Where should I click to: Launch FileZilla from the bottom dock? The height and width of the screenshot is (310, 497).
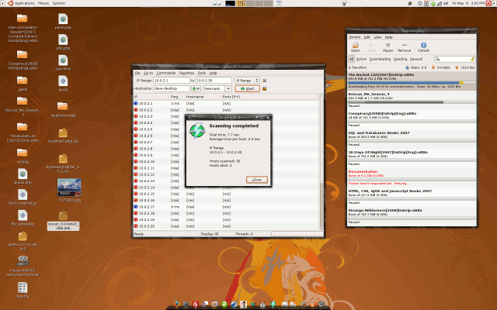pyautogui.click(x=196, y=305)
